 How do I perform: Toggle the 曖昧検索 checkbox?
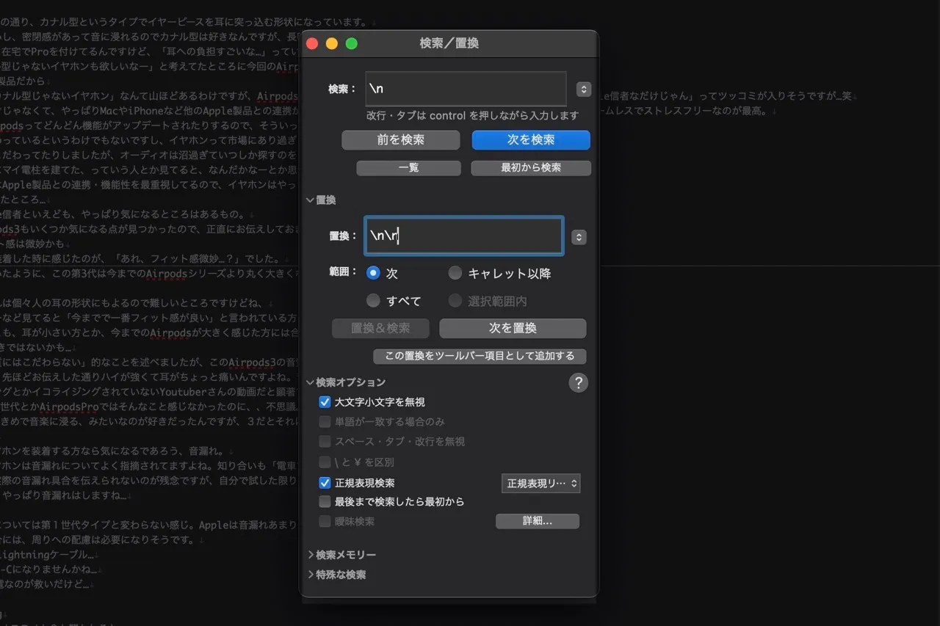(x=325, y=522)
